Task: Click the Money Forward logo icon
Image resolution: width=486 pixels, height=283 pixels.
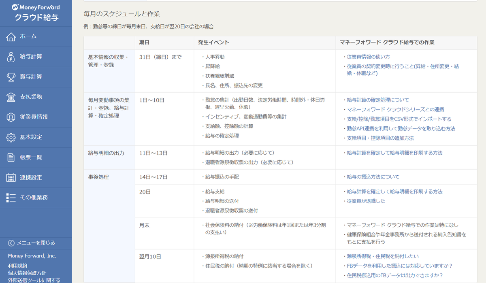Action: pos(15,7)
